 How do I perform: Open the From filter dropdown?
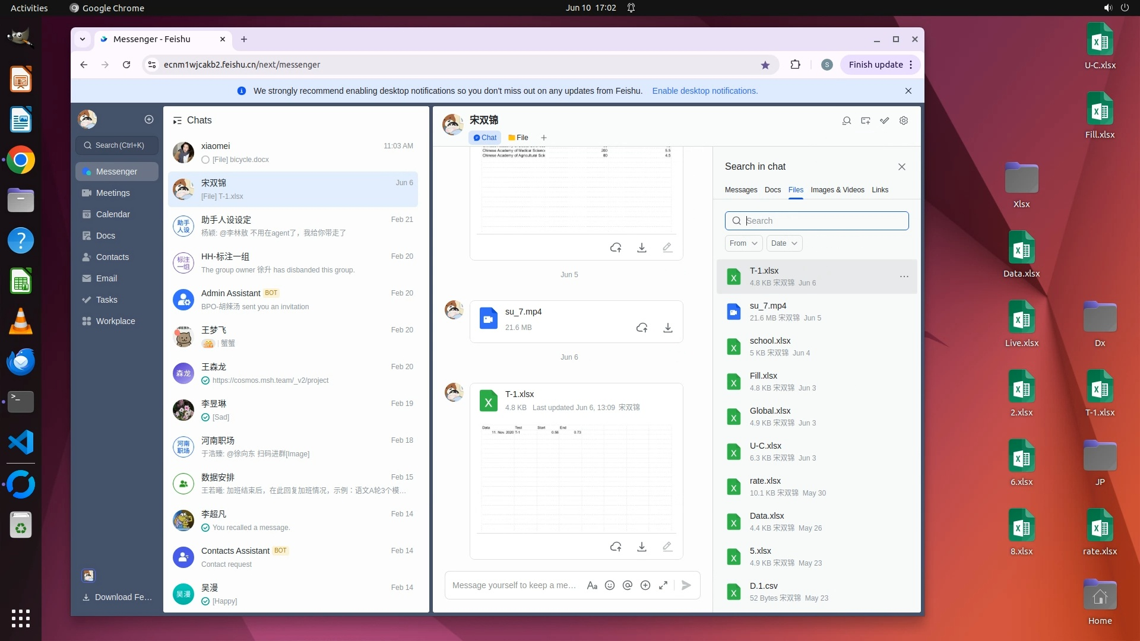click(743, 243)
